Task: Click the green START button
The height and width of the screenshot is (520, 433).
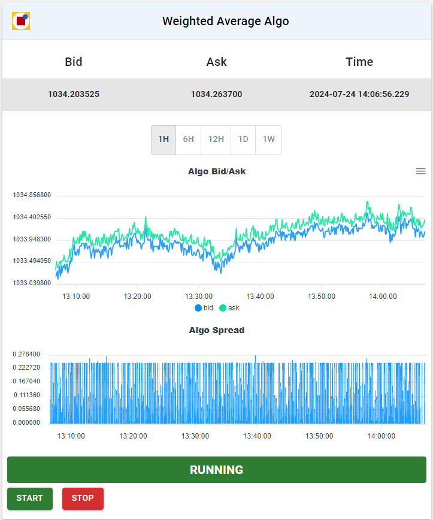Action: (30, 498)
